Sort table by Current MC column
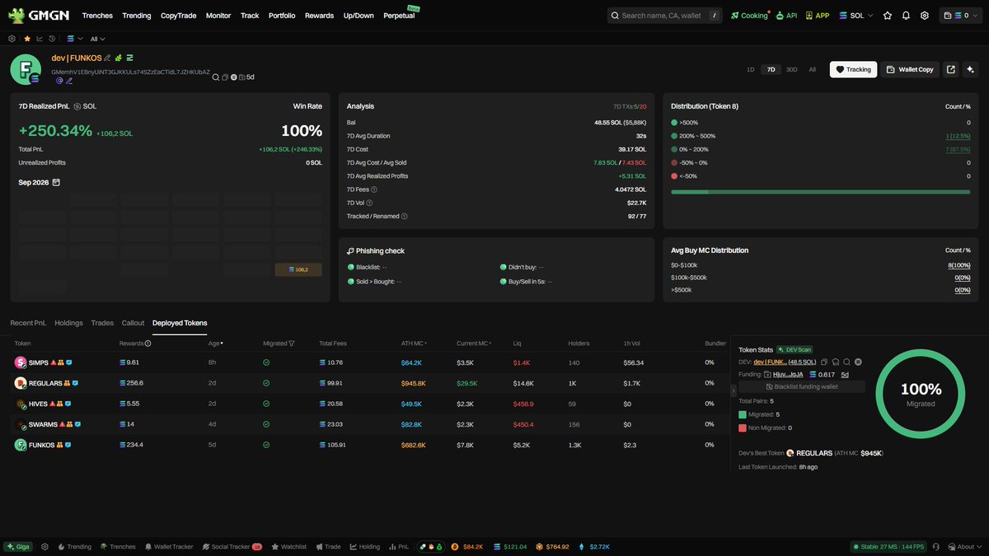 (473, 343)
